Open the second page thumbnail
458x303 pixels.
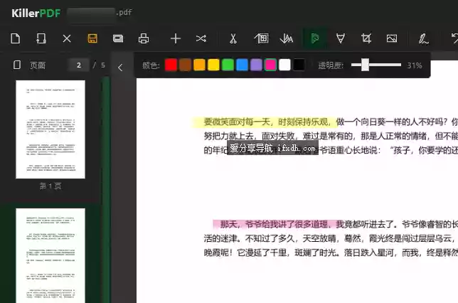pyautogui.click(x=50, y=255)
